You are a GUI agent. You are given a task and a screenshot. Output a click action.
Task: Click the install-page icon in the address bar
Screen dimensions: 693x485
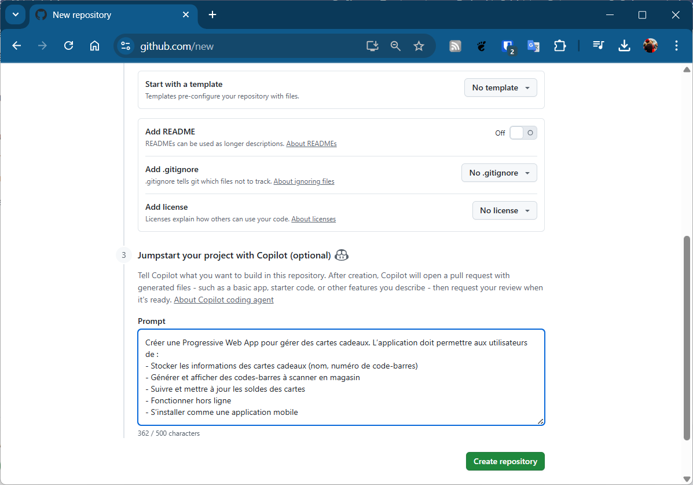(x=372, y=45)
